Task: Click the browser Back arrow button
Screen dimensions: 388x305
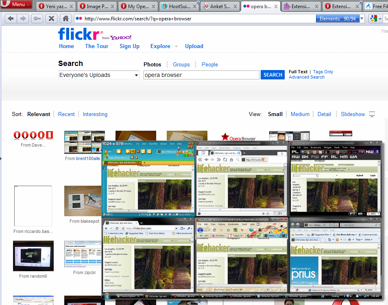Action: coord(11,19)
